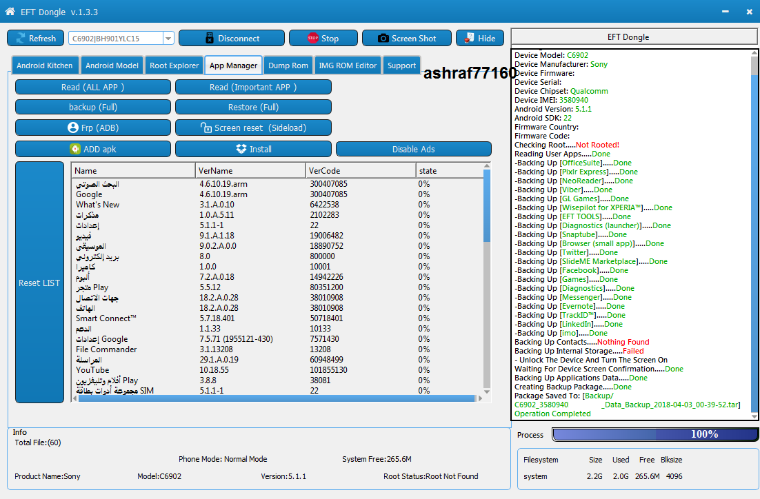Click the home icon in title bar
760x499 pixels.
[x=10, y=12]
